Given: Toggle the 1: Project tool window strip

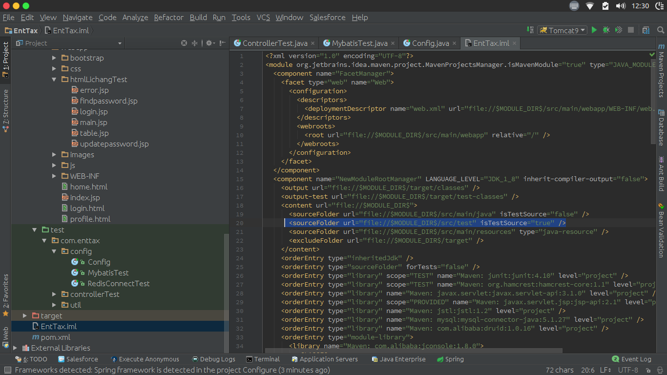Looking at the screenshot, I should click(5, 60).
